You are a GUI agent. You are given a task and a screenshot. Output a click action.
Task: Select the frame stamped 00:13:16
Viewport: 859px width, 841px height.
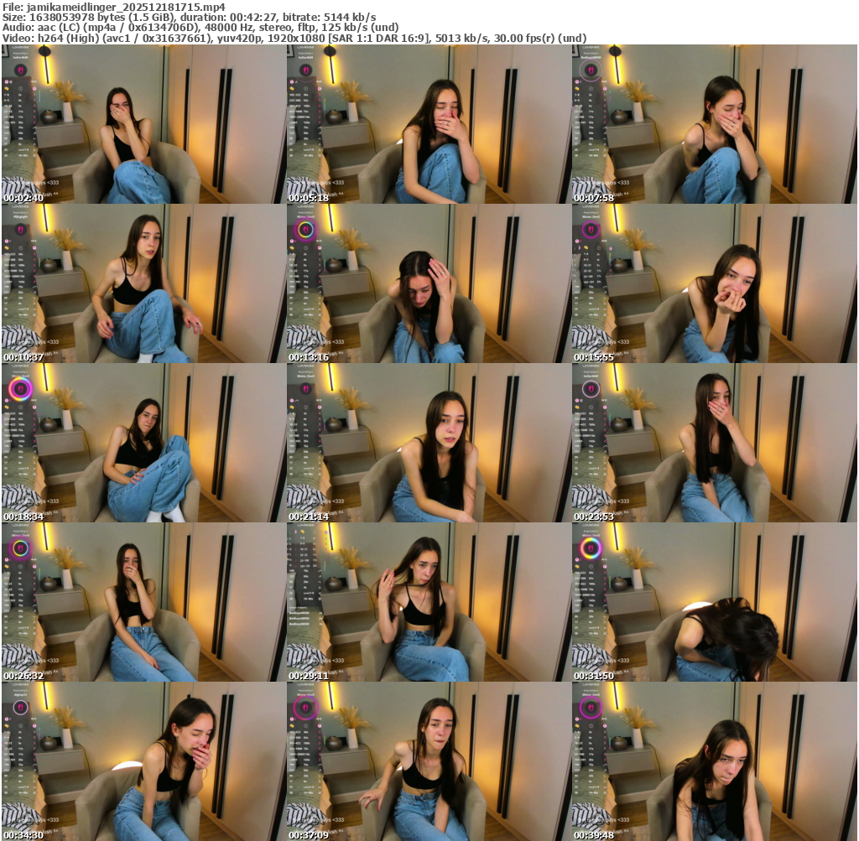[x=429, y=283]
